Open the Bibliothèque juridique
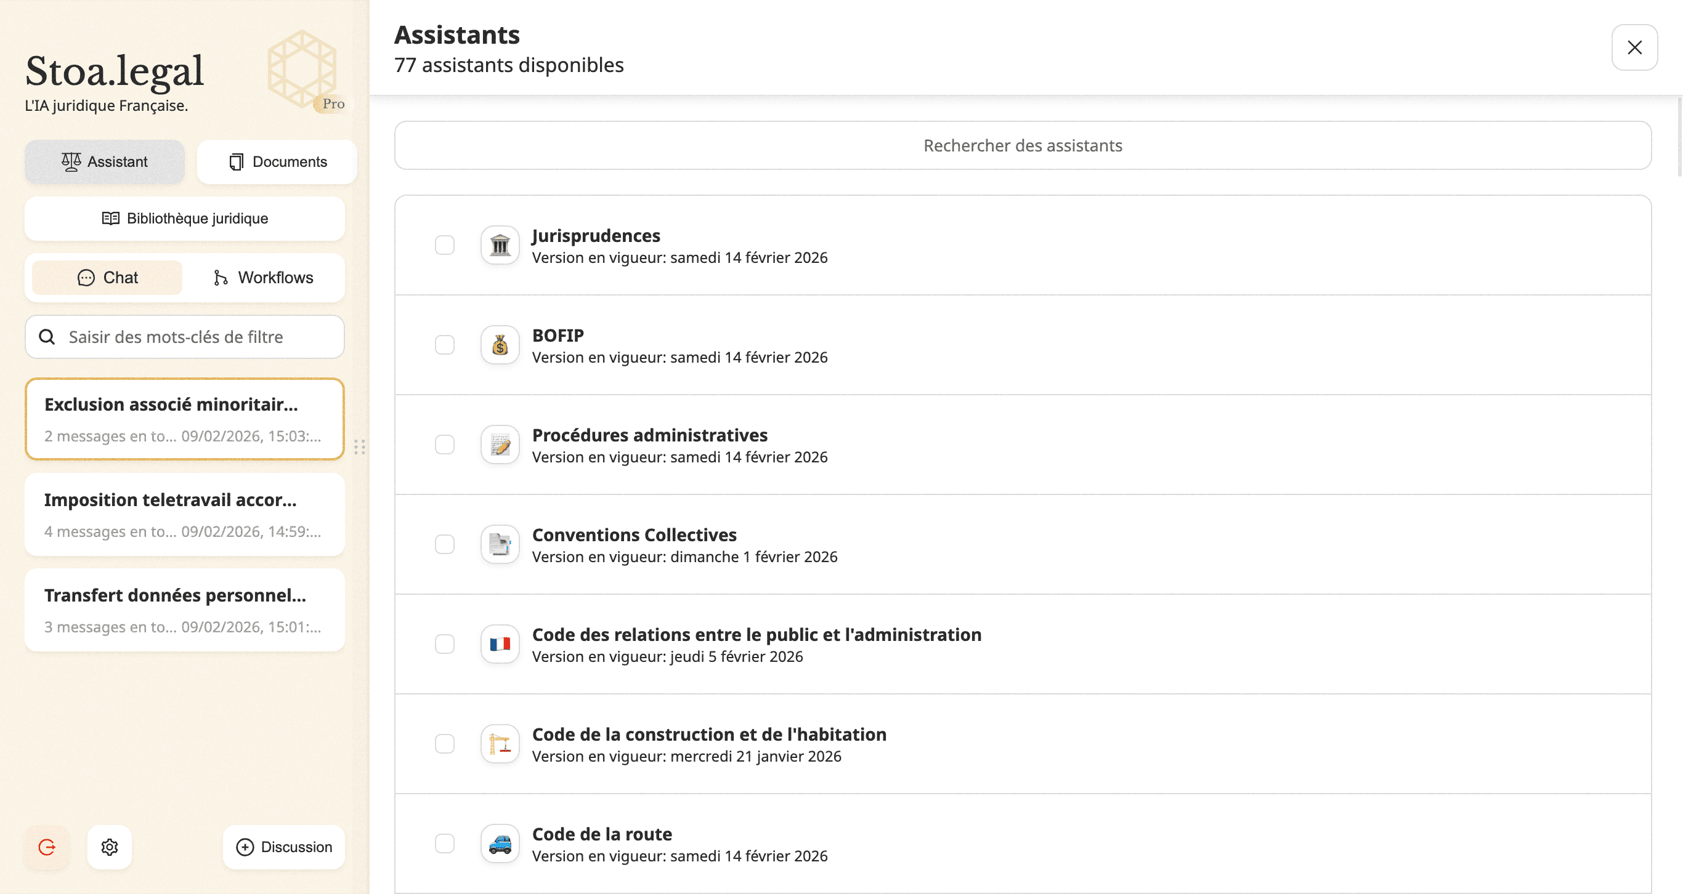 [x=185, y=219]
